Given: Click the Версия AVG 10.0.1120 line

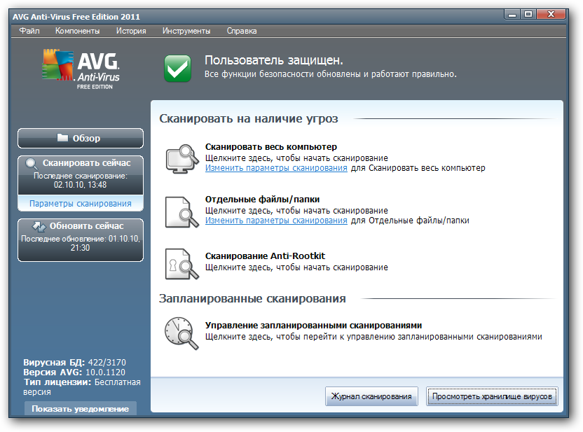Looking at the screenshot, I should pyautogui.click(x=74, y=372).
